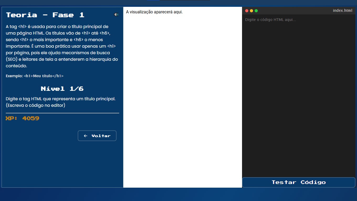Click the yellow dot in editor title bar
This screenshot has height=201, width=357.
click(251, 11)
